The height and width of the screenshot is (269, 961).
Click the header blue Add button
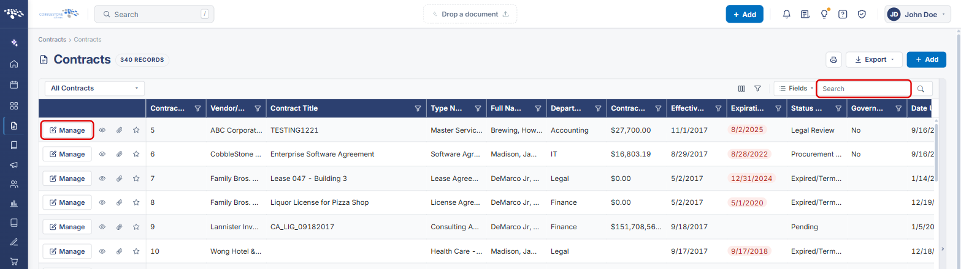tap(745, 14)
